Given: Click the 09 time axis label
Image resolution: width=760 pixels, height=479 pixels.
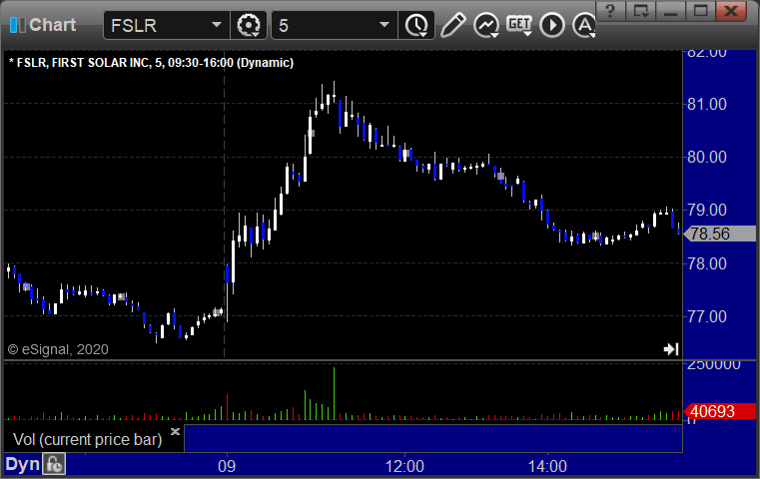Looking at the screenshot, I should click(227, 466).
